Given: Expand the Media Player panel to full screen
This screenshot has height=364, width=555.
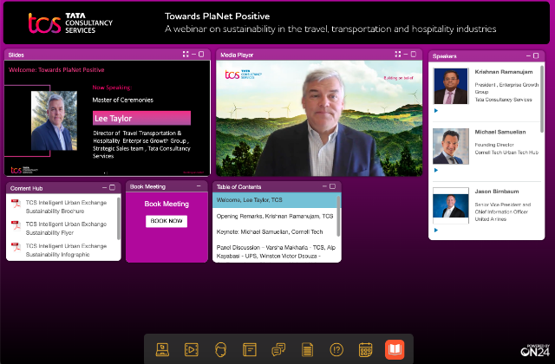Looking at the screenshot, I should tap(398, 54).
